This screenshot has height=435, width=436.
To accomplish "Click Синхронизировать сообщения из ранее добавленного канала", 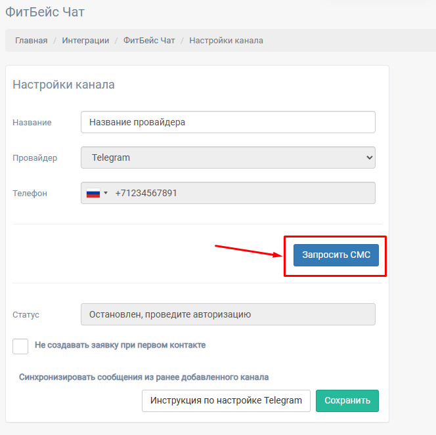I will pyautogui.click(x=144, y=377).
